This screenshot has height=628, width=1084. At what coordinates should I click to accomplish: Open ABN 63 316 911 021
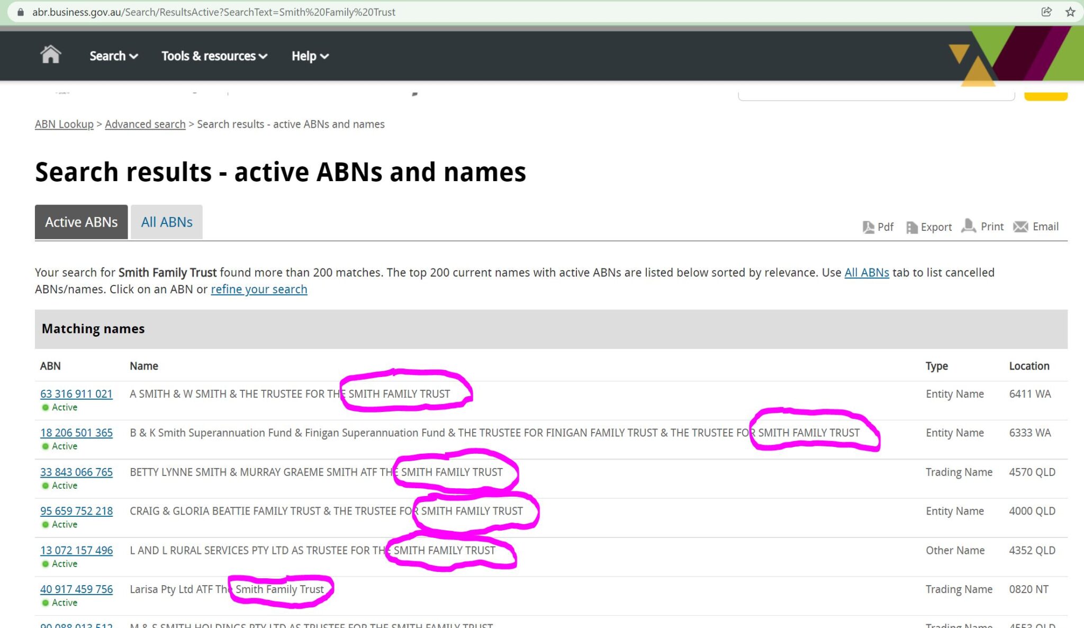[x=76, y=394]
